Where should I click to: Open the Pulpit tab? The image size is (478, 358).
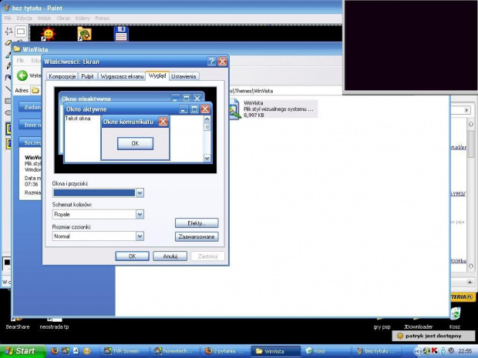coord(88,76)
